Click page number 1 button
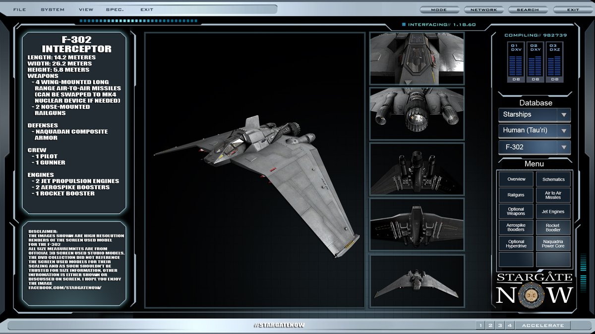The height and width of the screenshot is (334, 595). pos(480,325)
